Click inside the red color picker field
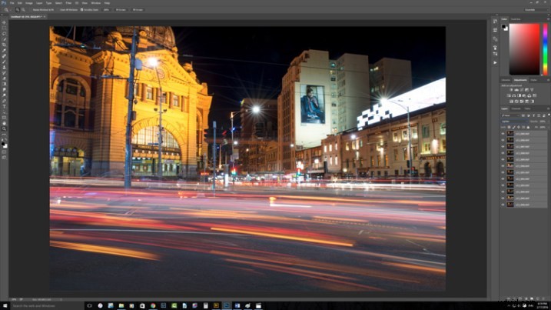The height and width of the screenshot is (310, 551). (x=524, y=49)
